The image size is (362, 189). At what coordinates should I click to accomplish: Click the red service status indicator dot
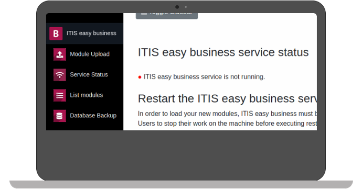(140, 77)
